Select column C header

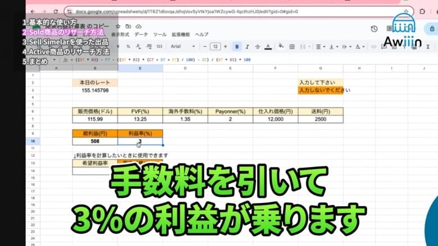point(140,68)
